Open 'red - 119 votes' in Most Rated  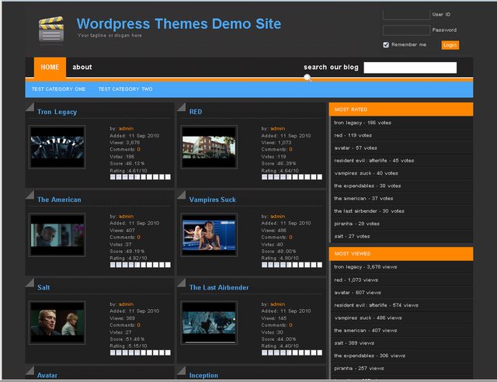click(x=353, y=135)
